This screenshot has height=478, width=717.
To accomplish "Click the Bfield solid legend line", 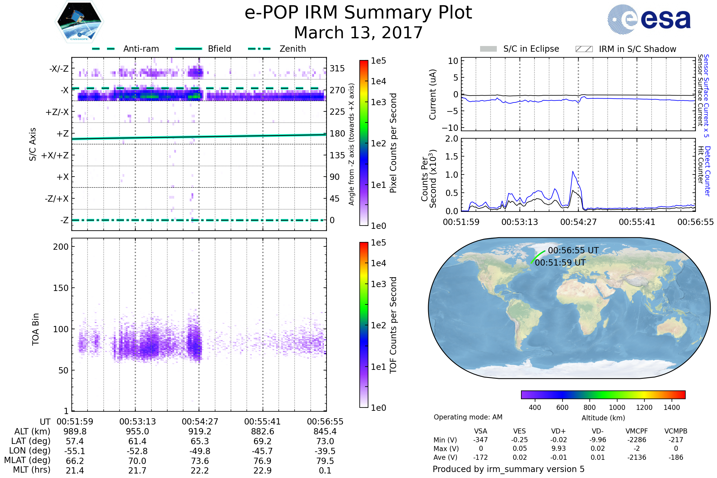I will (x=189, y=49).
